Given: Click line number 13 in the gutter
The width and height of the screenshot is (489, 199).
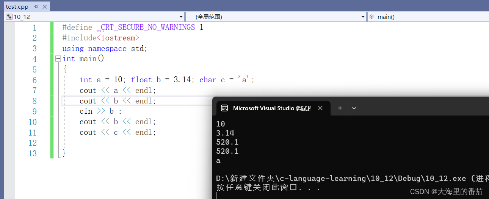Looking at the screenshot, I should (x=33, y=153).
